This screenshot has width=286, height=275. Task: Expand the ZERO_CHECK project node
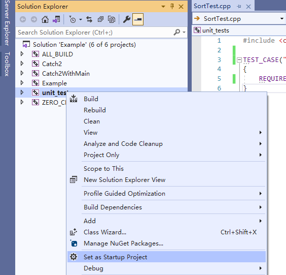click(x=22, y=102)
